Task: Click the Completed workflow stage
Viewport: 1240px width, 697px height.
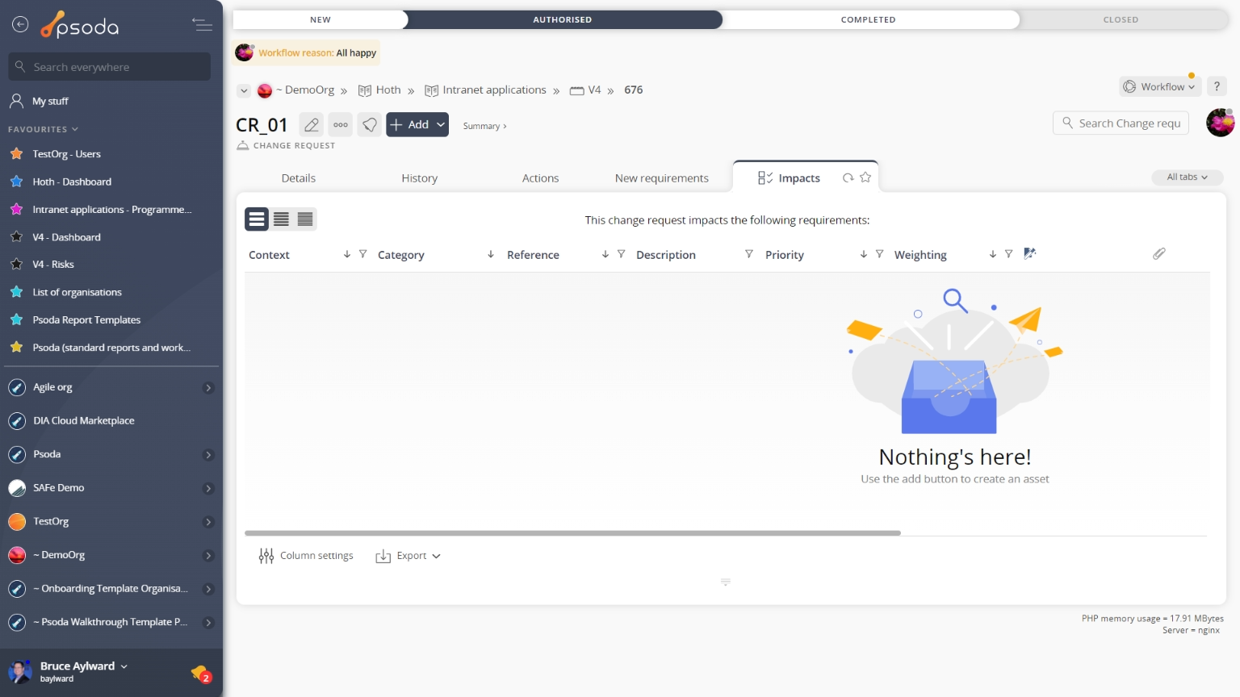Action: [x=869, y=19]
